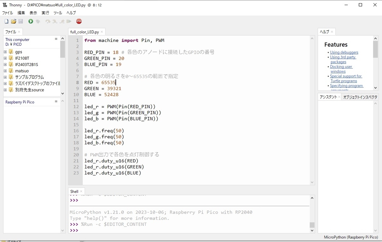Image resolution: width=382 pixels, height=242 pixels.
Task: Open the Raspberry Pi Pico panel menu icon
Action: coord(56,101)
